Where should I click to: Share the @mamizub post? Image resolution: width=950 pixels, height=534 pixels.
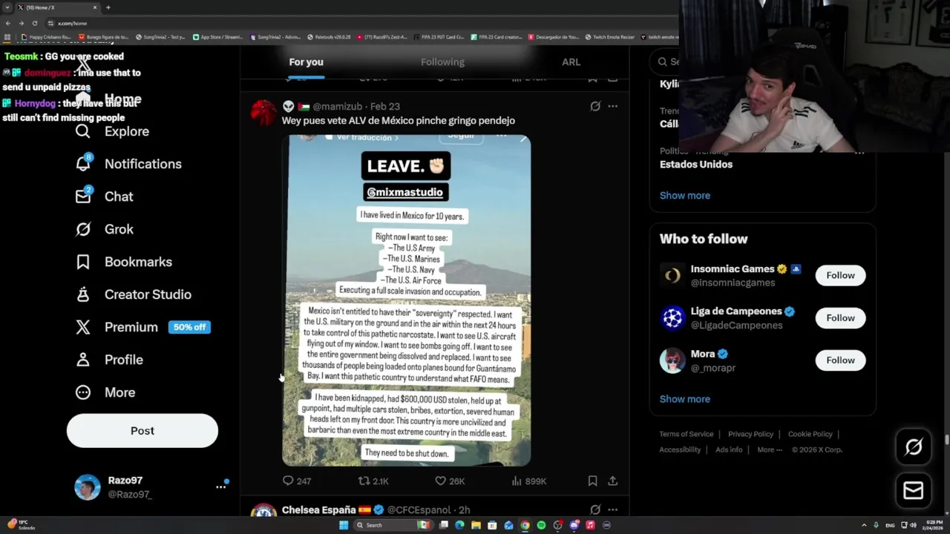click(612, 481)
